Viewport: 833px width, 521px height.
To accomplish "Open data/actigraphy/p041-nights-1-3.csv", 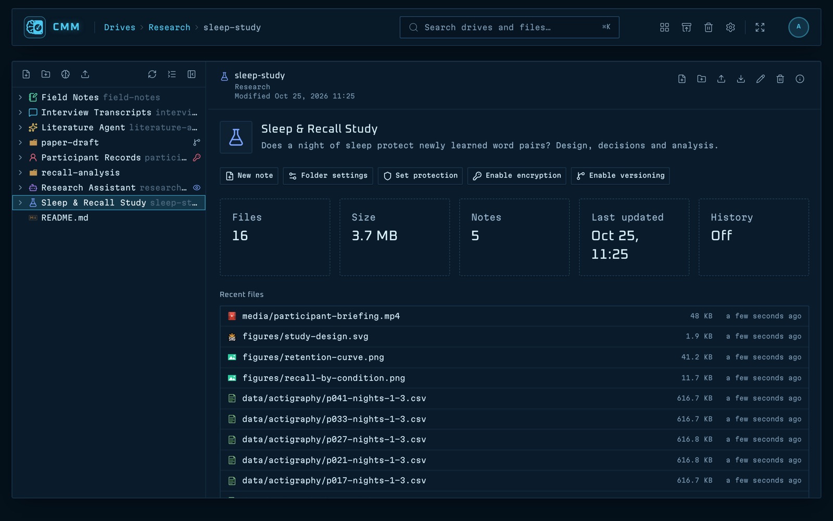I will point(514,399).
